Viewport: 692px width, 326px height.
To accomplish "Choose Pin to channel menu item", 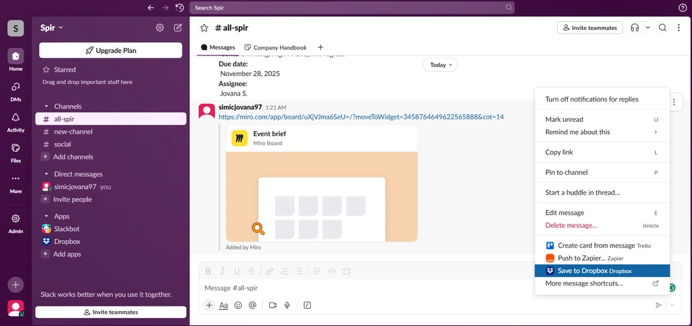I will coord(602,172).
